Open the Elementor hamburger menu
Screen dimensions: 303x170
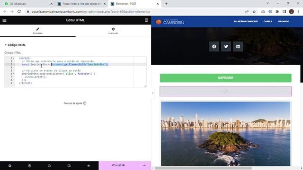(x=4, y=20)
